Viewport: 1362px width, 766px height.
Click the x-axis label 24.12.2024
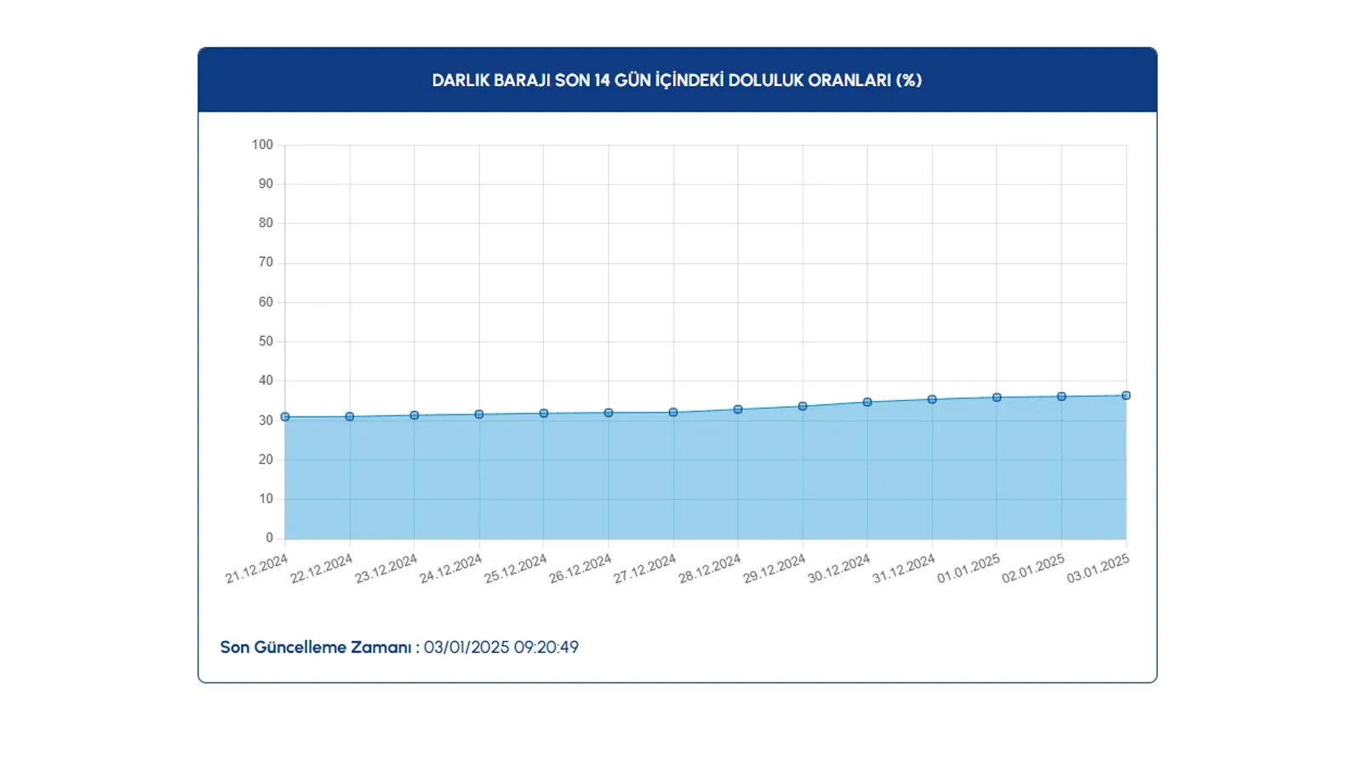tap(450, 569)
